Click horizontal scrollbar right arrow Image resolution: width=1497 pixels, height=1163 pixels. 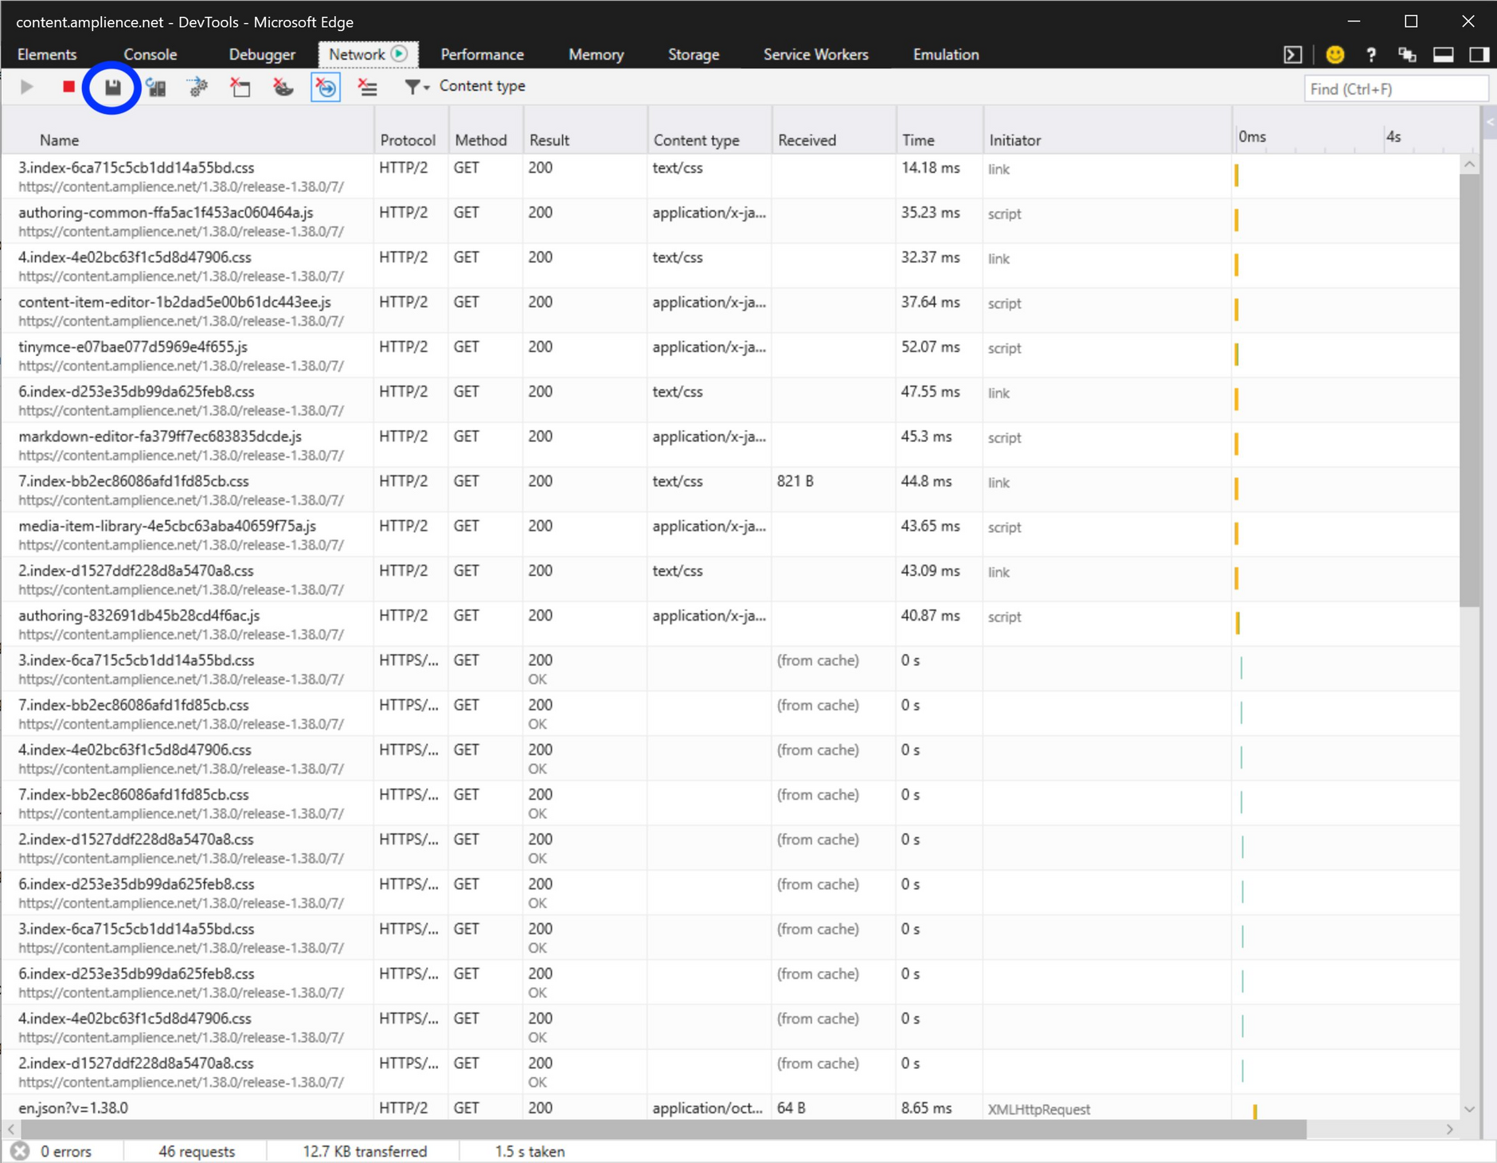point(1450,1130)
